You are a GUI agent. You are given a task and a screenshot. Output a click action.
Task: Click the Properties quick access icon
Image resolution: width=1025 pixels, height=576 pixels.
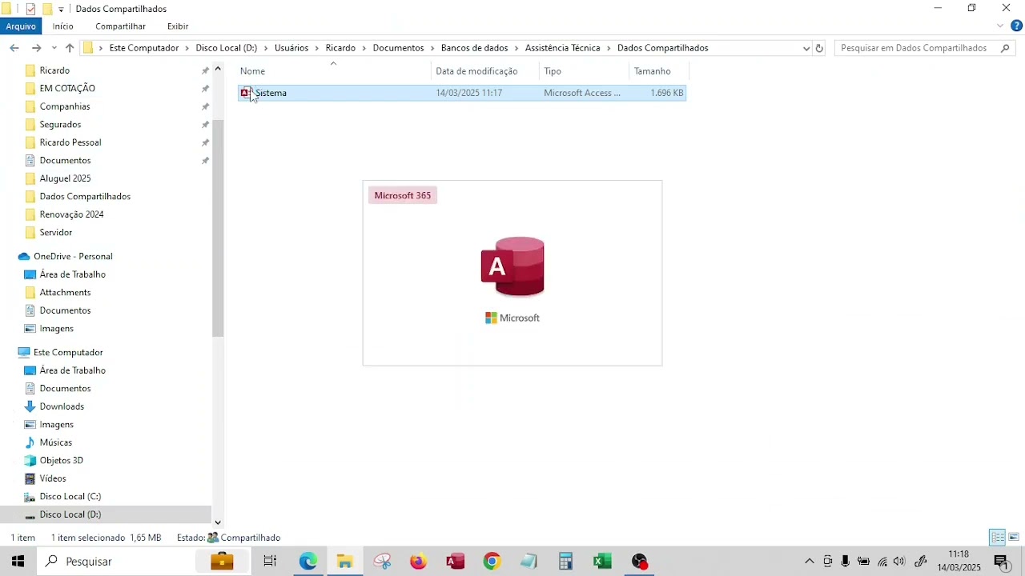30,9
